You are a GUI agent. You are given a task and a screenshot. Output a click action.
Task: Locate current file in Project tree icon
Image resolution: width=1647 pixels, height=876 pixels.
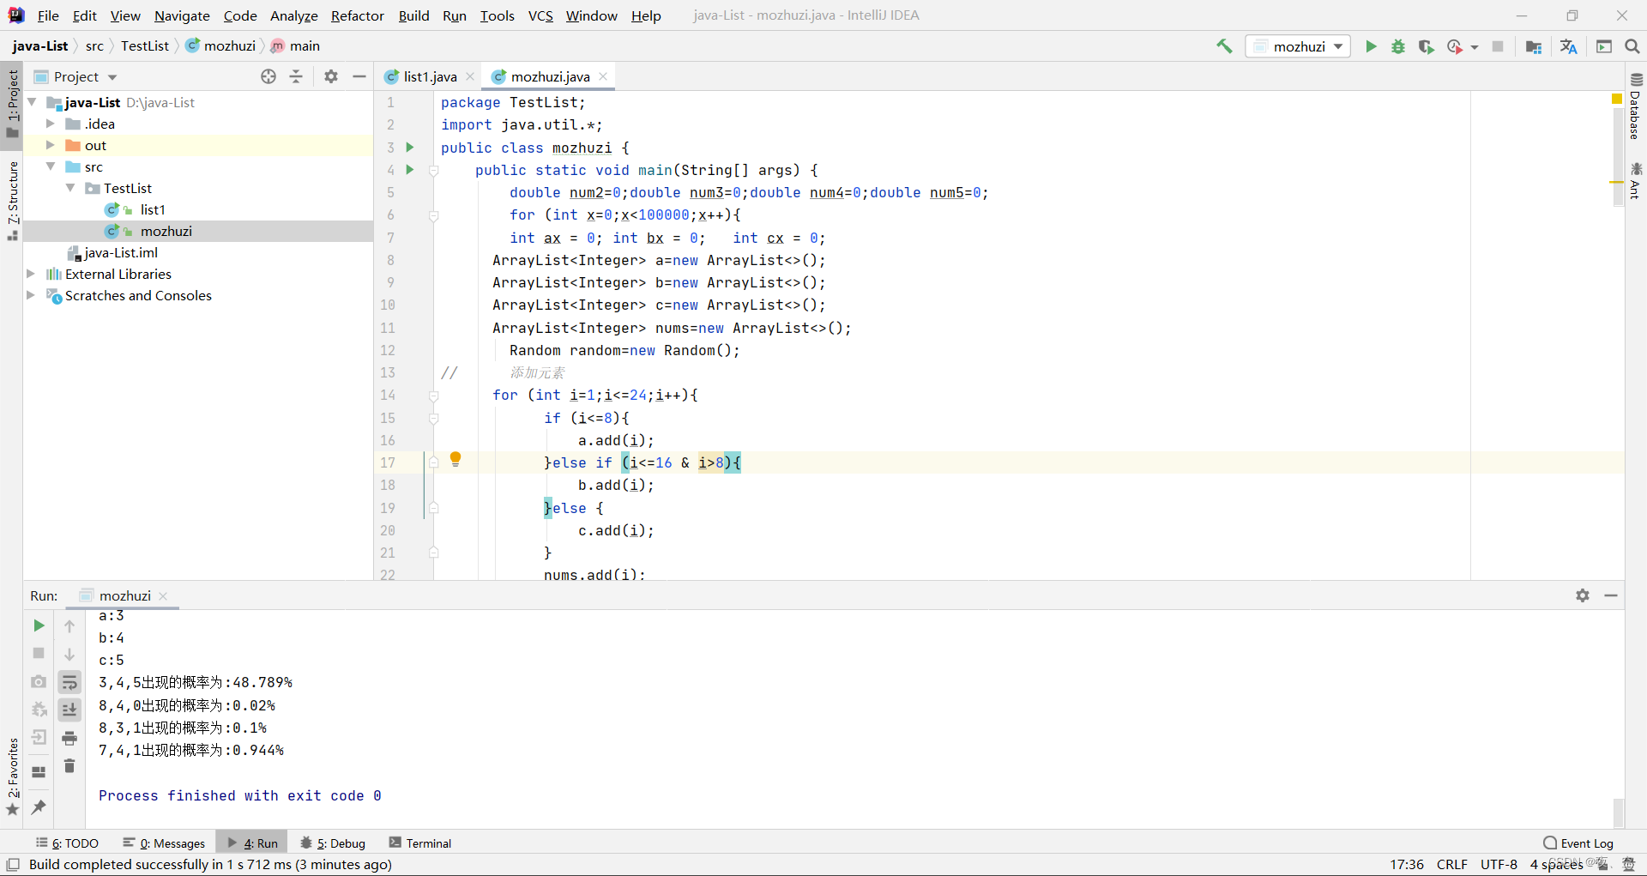point(268,76)
